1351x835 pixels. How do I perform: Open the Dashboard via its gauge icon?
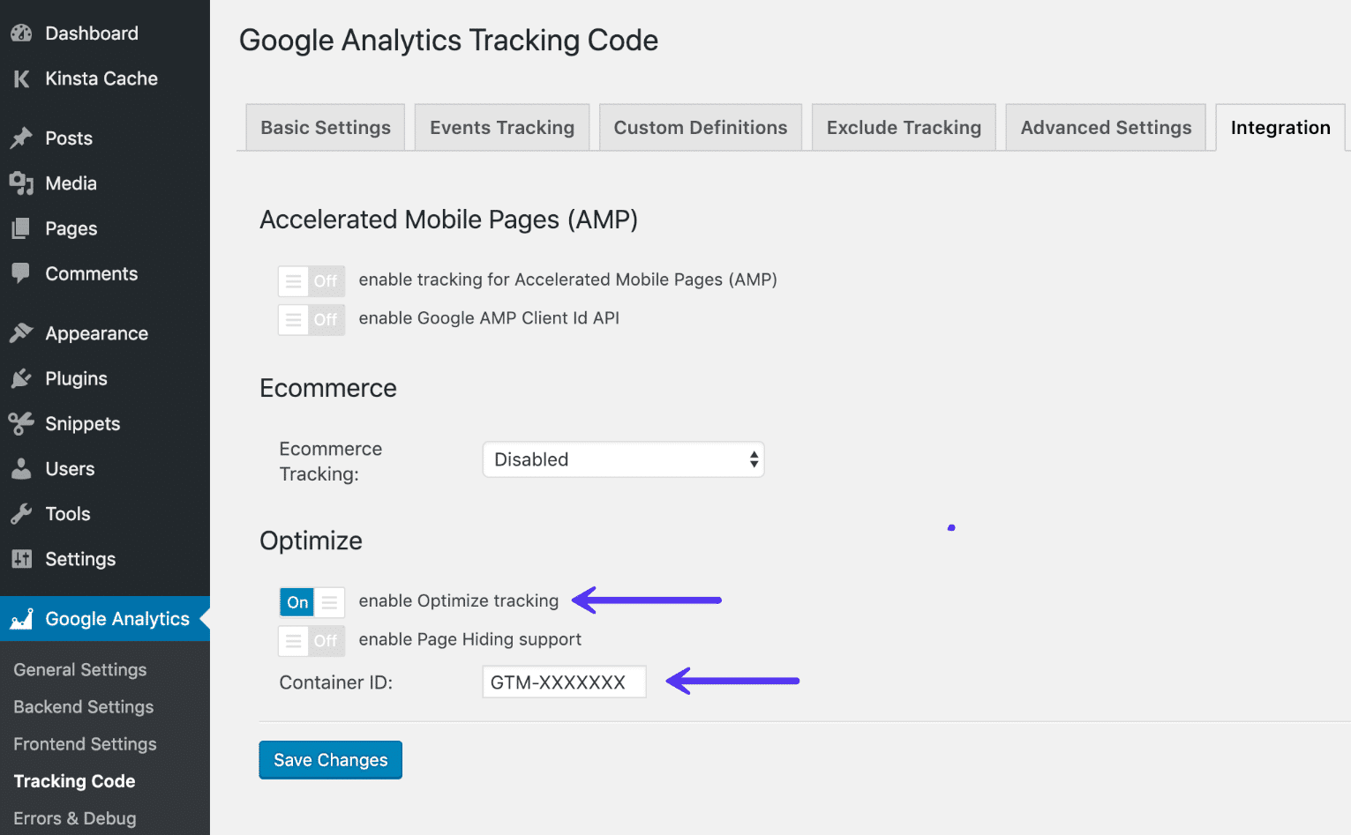[x=22, y=33]
